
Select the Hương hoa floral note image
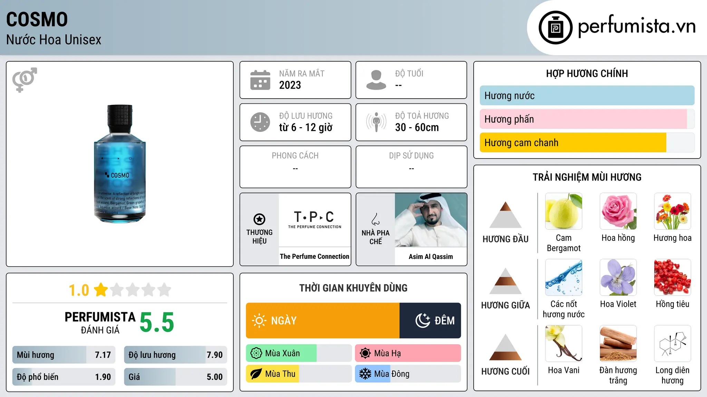pos(672,211)
